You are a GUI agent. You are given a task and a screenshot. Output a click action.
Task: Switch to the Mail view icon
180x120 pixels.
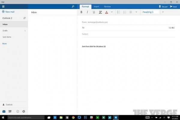pos(4,111)
